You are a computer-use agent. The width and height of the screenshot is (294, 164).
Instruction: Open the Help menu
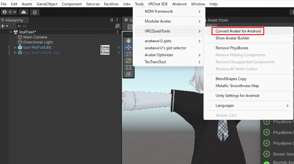click(214, 4)
